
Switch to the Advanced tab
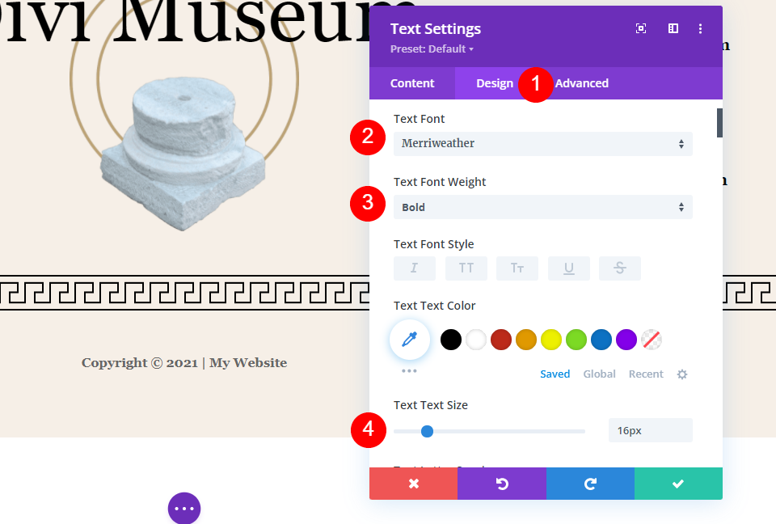(x=581, y=83)
